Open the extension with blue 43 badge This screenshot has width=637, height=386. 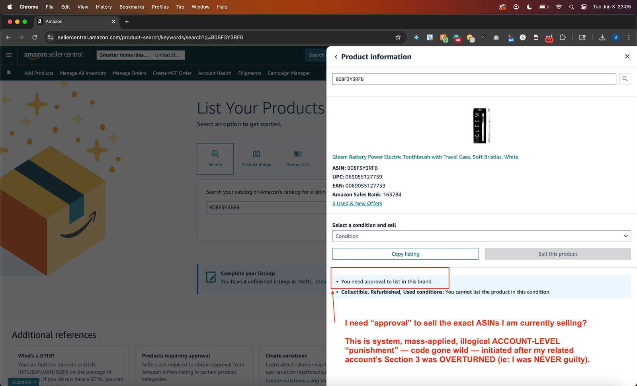(510, 37)
